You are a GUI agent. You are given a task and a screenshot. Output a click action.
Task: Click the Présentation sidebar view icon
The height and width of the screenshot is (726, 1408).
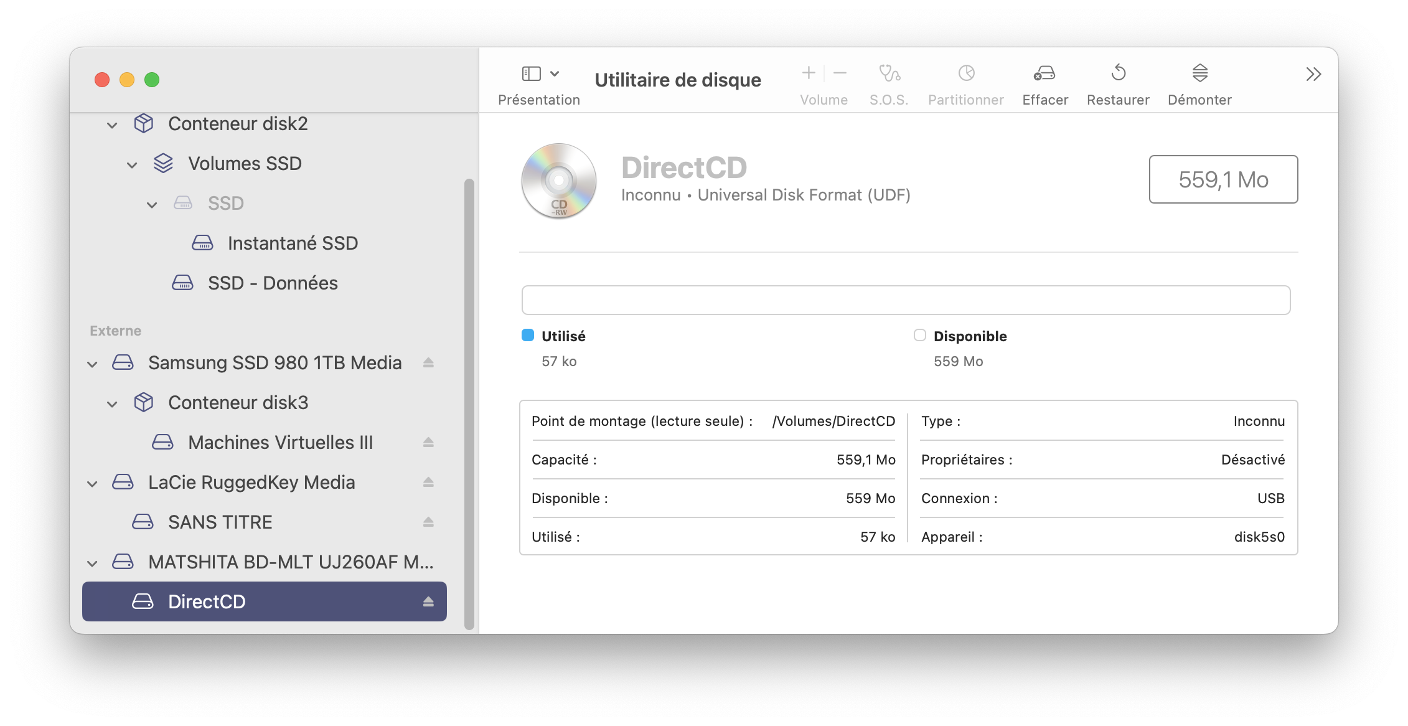point(531,74)
